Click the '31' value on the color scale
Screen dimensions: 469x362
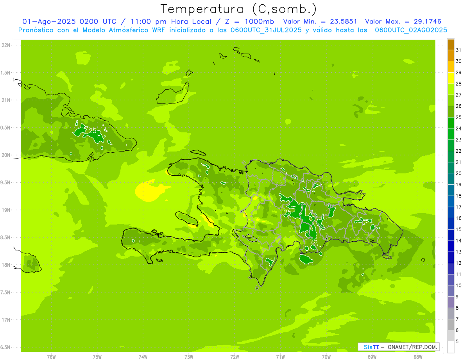(x=458, y=50)
